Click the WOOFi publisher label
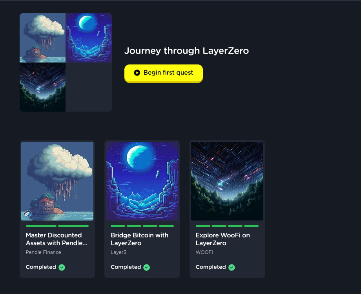Image resolution: width=361 pixels, height=294 pixels. tap(204, 252)
